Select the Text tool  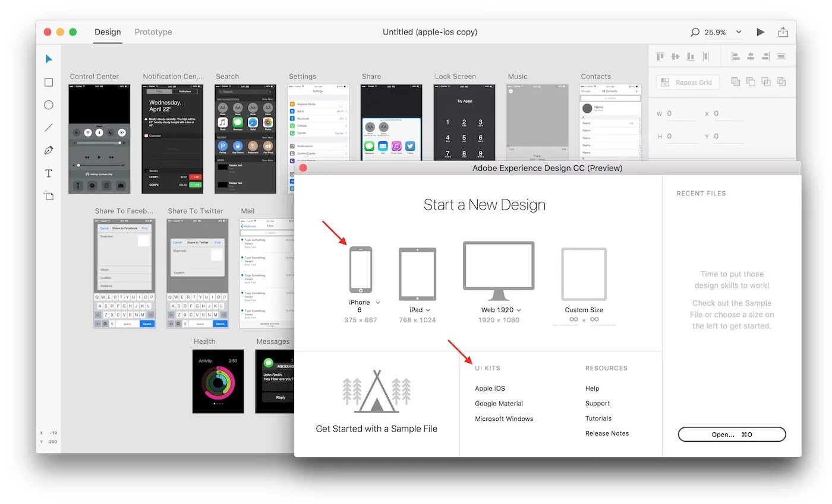(49, 173)
